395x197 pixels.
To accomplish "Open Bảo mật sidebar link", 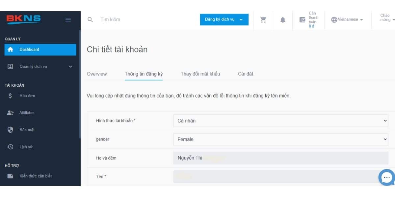I will click(27, 130).
